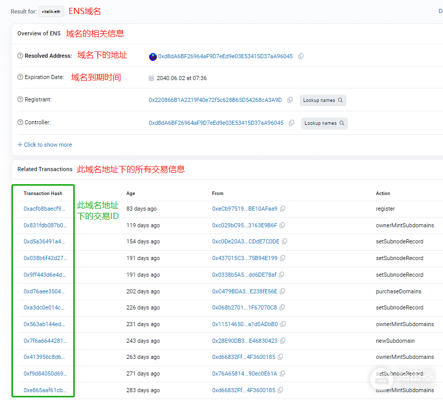Click Lookup names button for Registrant
Viewport: 443px width, 400px height.
click(x=323, y=100)
